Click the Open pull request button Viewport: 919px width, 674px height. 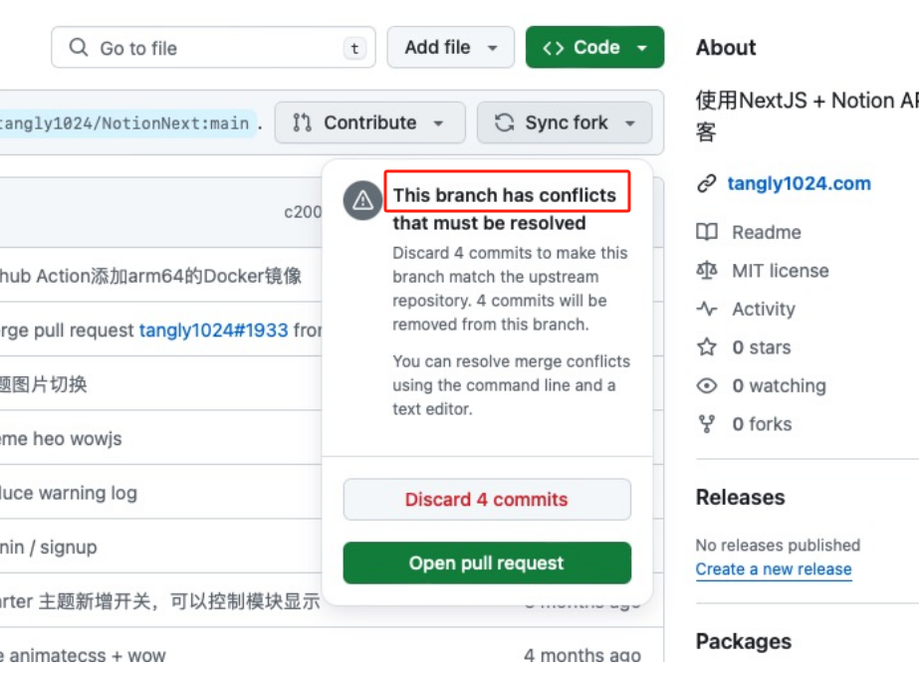[487, 562]
